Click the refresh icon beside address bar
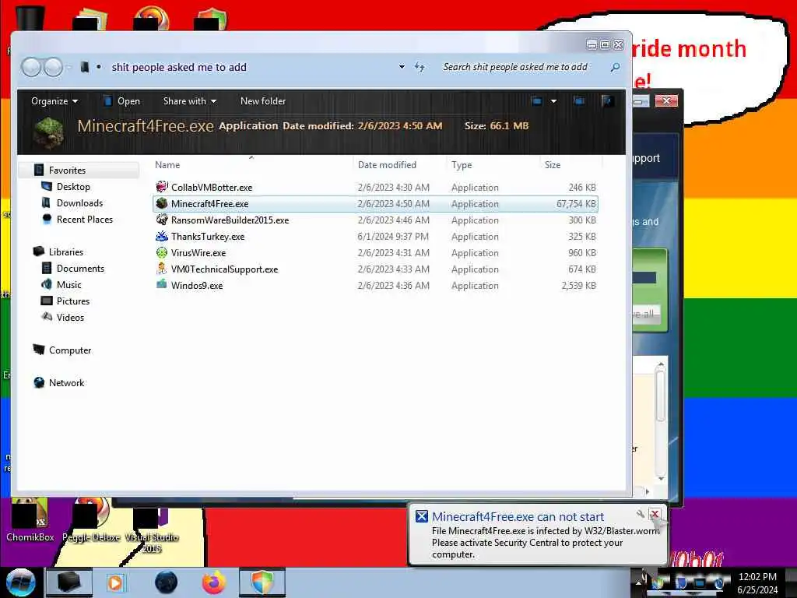Viewport: 797px width, 598px height. 420,67
